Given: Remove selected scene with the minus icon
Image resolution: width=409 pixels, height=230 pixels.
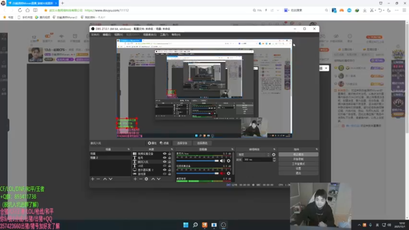Looking at the screenshot, I should coord(98,179).
